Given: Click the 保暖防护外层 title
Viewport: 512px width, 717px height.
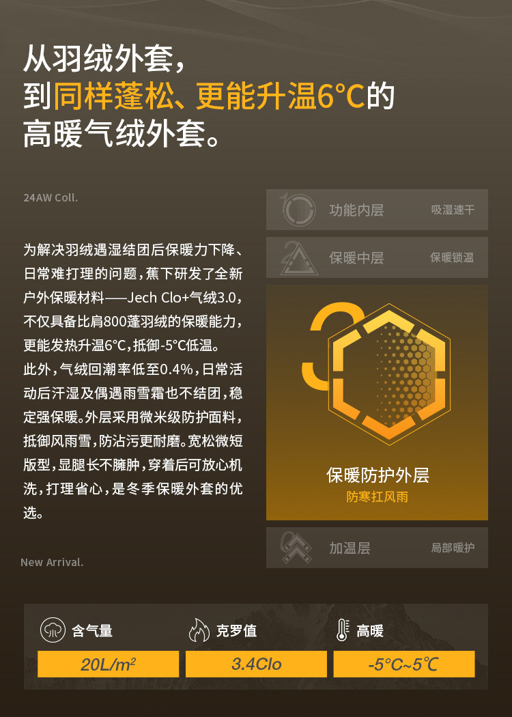Looking at the screenshot, I should 378,475.
